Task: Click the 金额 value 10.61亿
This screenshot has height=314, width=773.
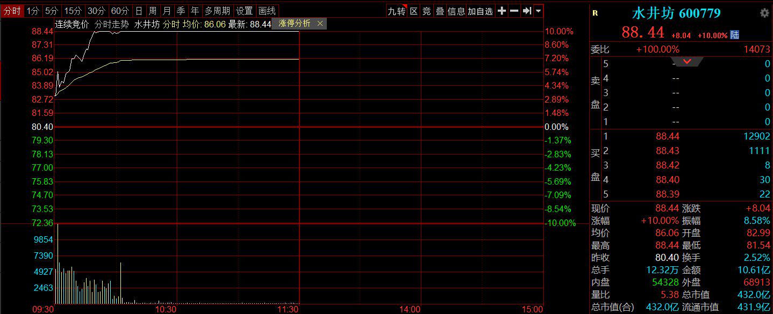Action: coord(754,270)
